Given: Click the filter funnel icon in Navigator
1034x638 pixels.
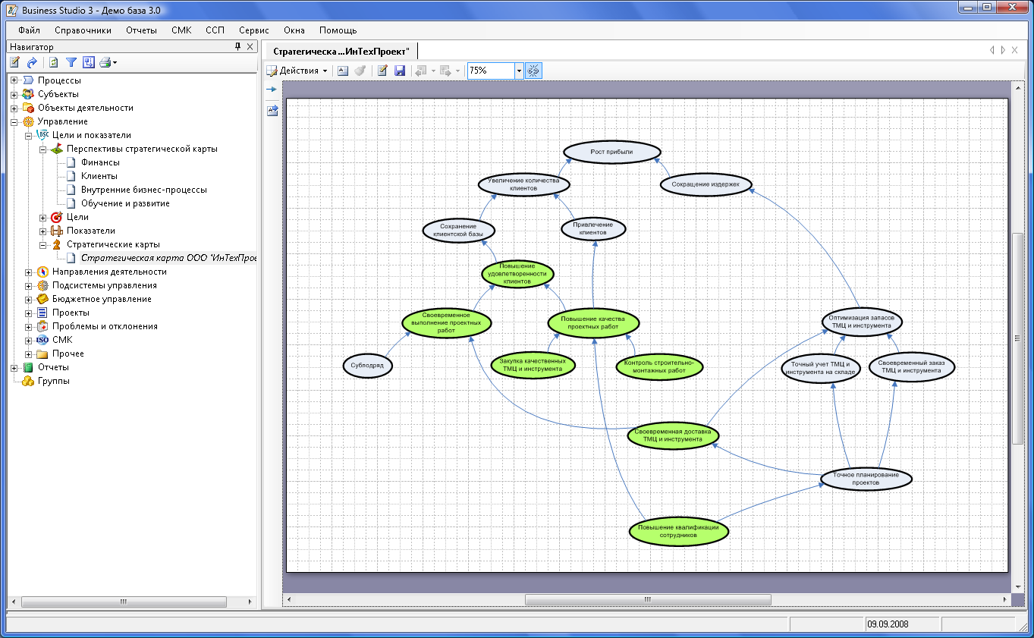Looking at the screenshot, I should [71, 63].
